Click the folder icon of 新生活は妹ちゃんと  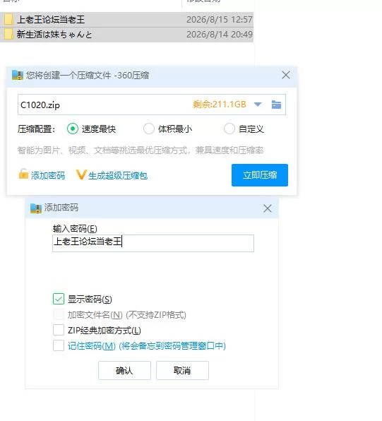coord(8,34)
